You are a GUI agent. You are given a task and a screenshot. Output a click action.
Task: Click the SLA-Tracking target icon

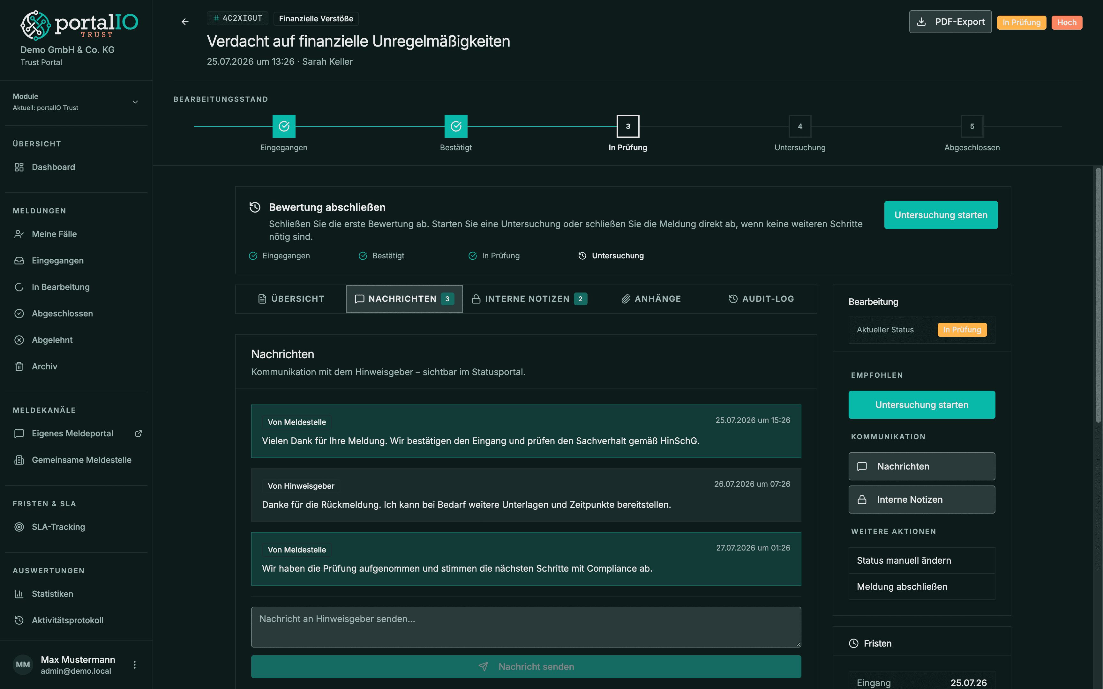(x=19, y=527)
